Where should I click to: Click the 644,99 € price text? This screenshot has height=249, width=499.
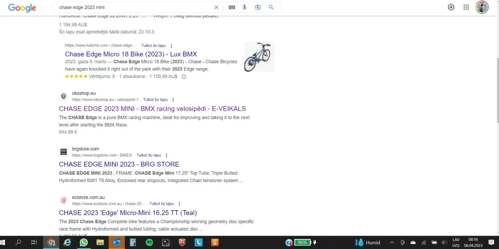coord(68,132)
